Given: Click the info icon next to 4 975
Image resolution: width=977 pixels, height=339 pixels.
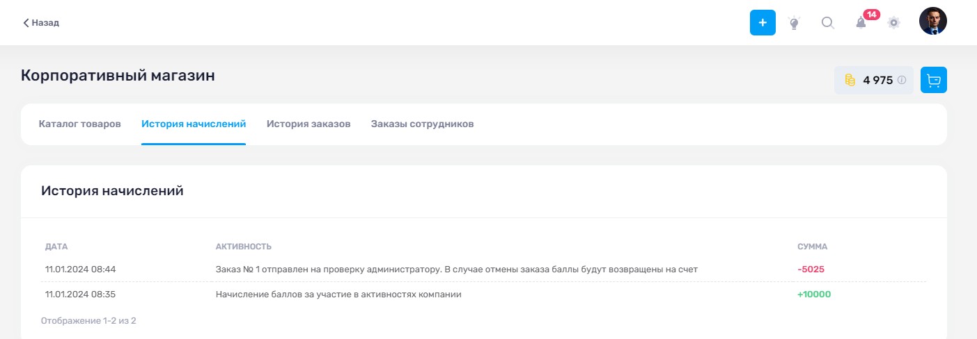Looking at the screenshot, I should [902, 80].
